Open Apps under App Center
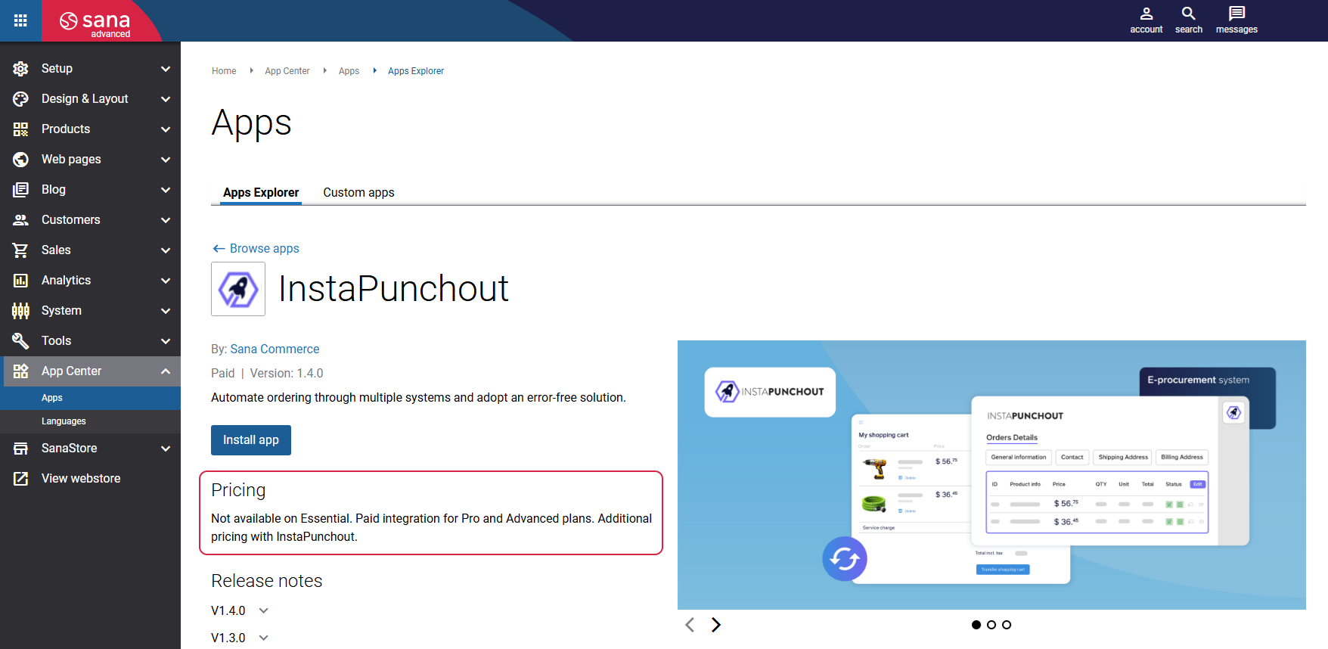 tap(91, 398)
